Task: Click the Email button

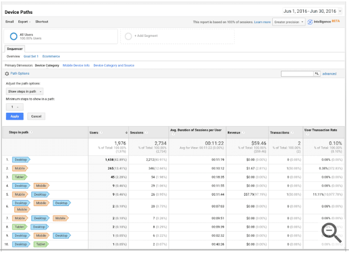Action: point(9,22)
